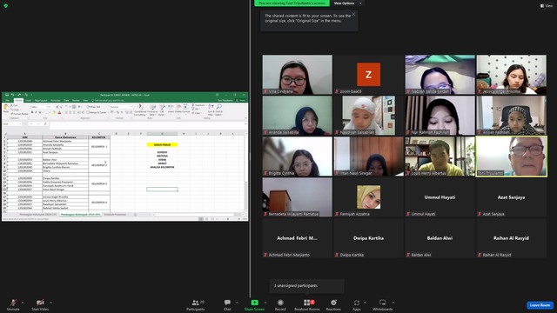Expand options arrow next to Whiteboards
The height and width of the screenshot is (313, 557).
click(393, 303)
